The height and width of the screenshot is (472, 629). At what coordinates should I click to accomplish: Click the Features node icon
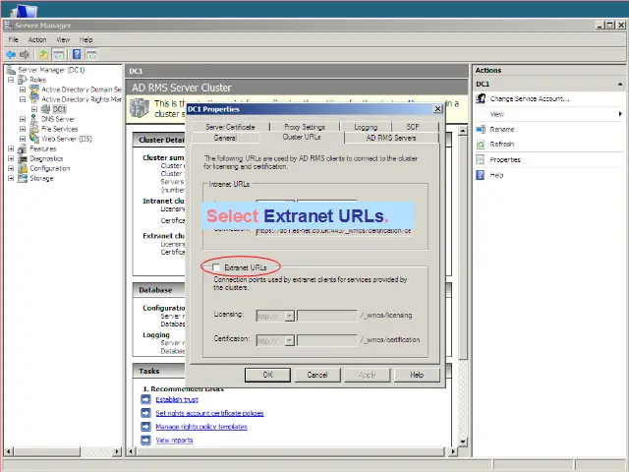point(23,148)
